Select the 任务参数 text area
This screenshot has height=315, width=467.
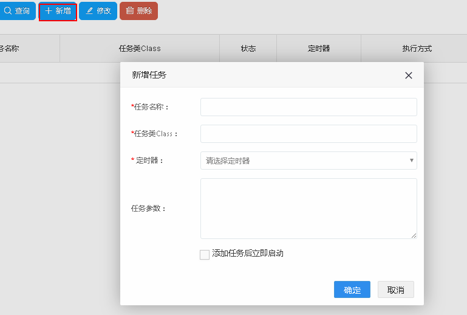click(x=308, y=209)
